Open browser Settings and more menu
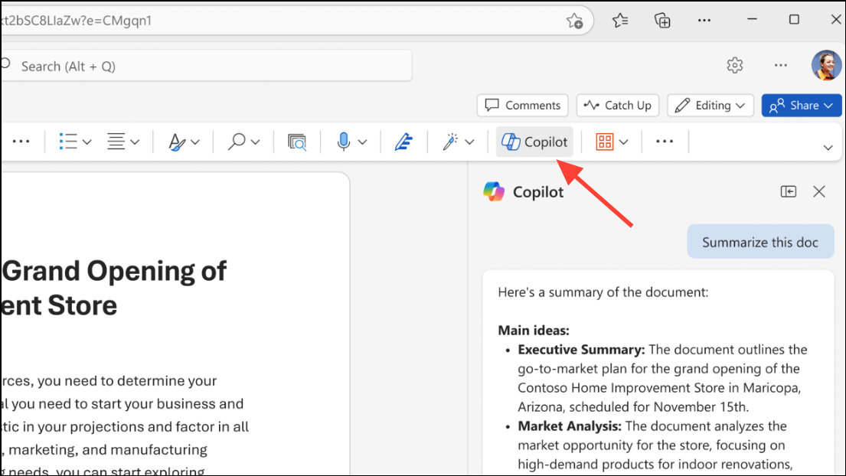Viewport: 846px width, 476px height. click(704, 21)
